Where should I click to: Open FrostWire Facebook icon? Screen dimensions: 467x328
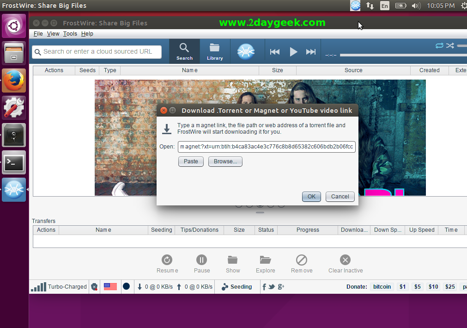(264, 287)
